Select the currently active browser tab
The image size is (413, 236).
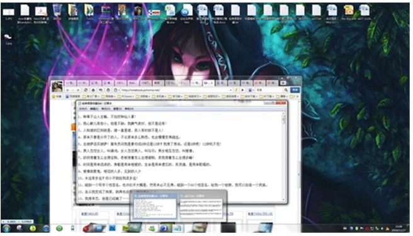pyautogui.click(x=208, y=83)
